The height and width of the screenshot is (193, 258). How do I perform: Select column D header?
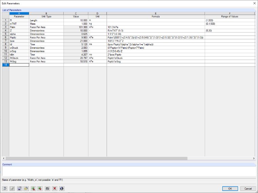(97, 14)
